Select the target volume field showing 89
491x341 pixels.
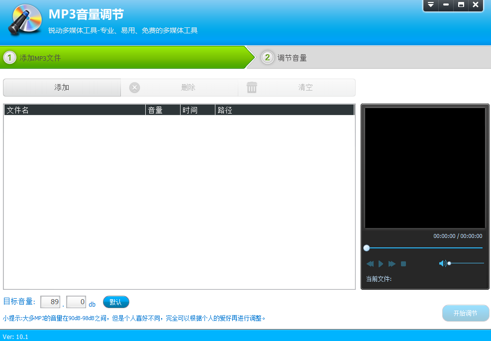pos(50,302)
